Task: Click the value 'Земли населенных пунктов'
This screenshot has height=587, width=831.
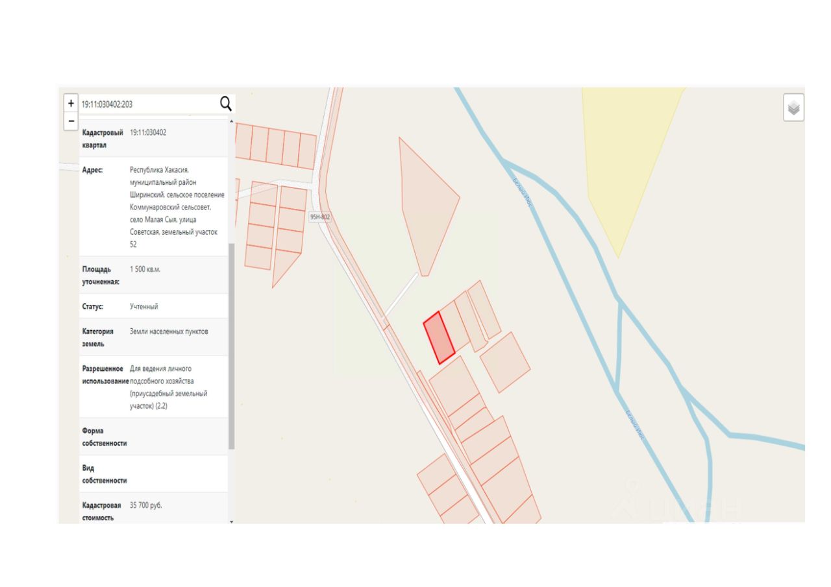Action: tap(169, 331)
